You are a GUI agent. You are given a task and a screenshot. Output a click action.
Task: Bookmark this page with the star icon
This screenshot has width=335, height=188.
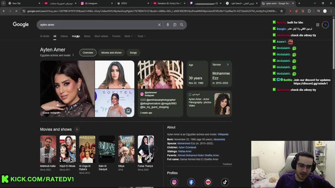tap(282, 11)
